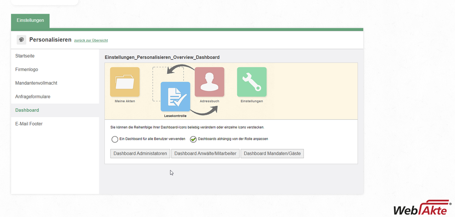Open E-Mail Footer settings

point(29,124)
